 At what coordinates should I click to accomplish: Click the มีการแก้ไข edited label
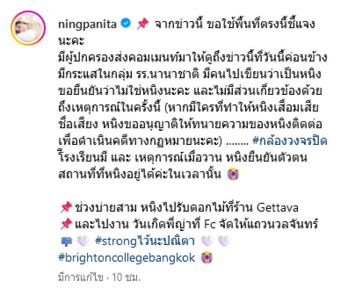pos(81,277)
